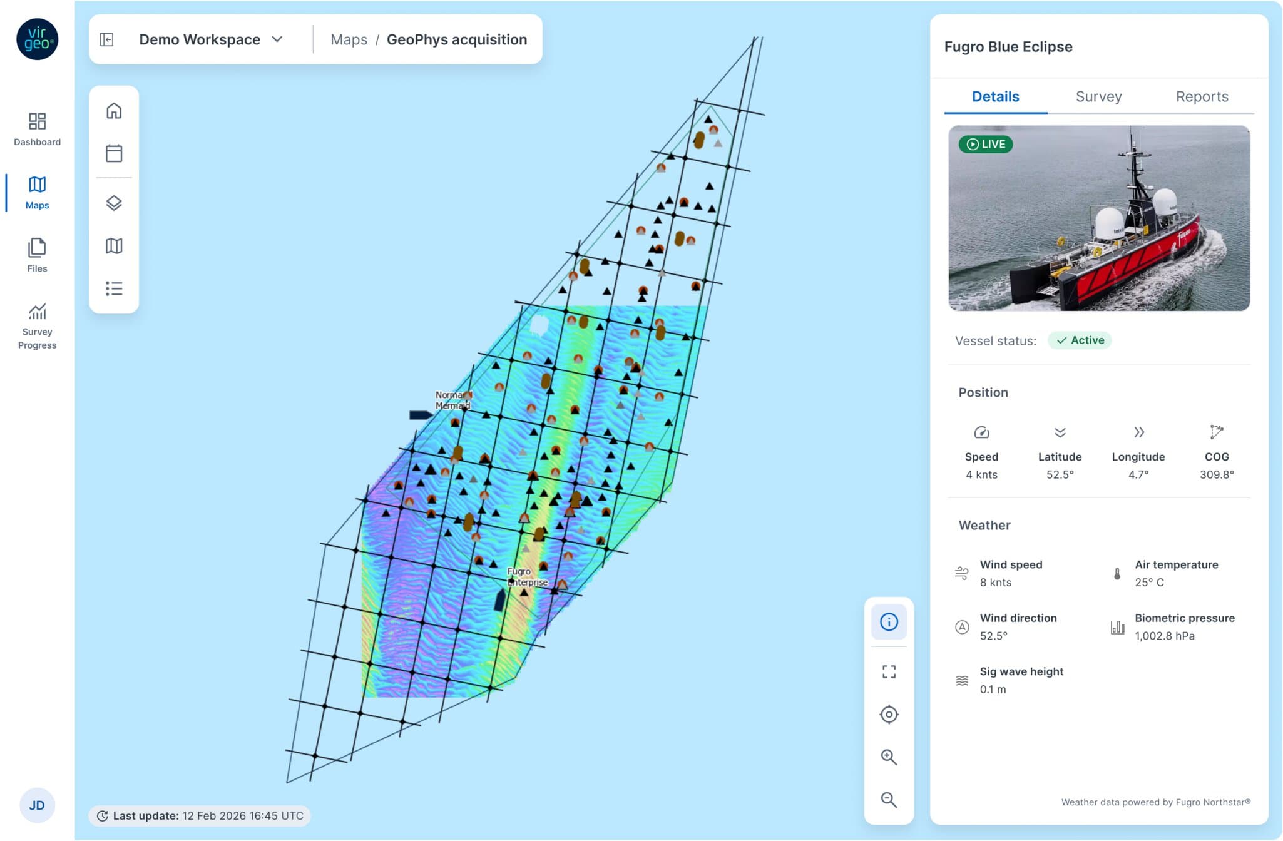
Task: Go to Maps breadcrumb link
Action: [349, 39]
